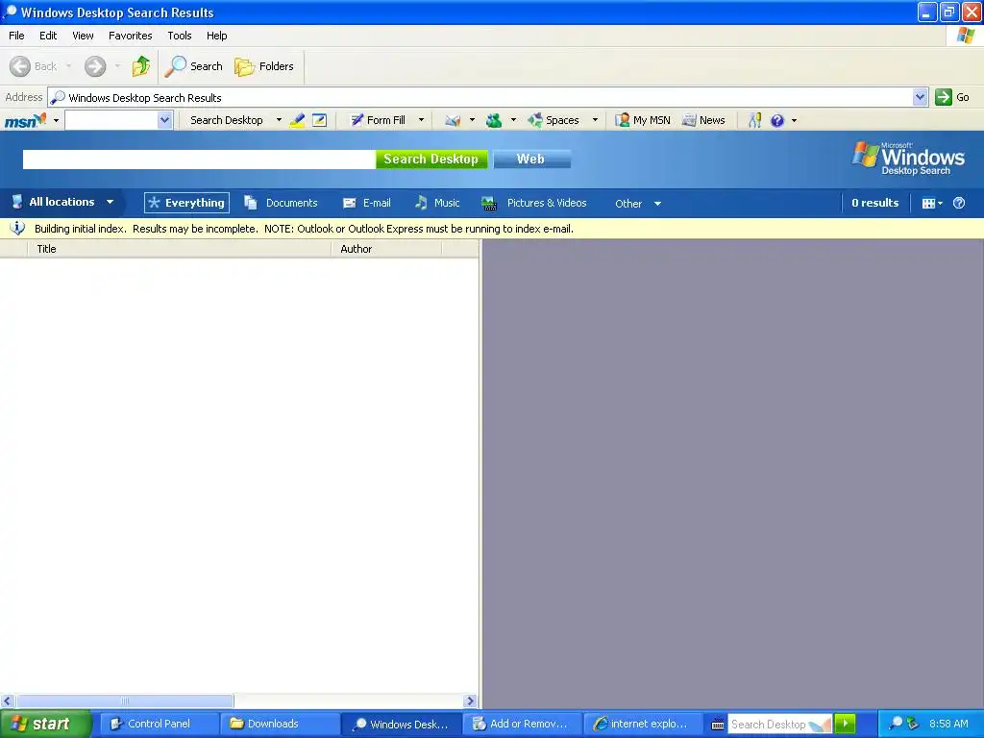Go up one folder level

coord(141,66)
